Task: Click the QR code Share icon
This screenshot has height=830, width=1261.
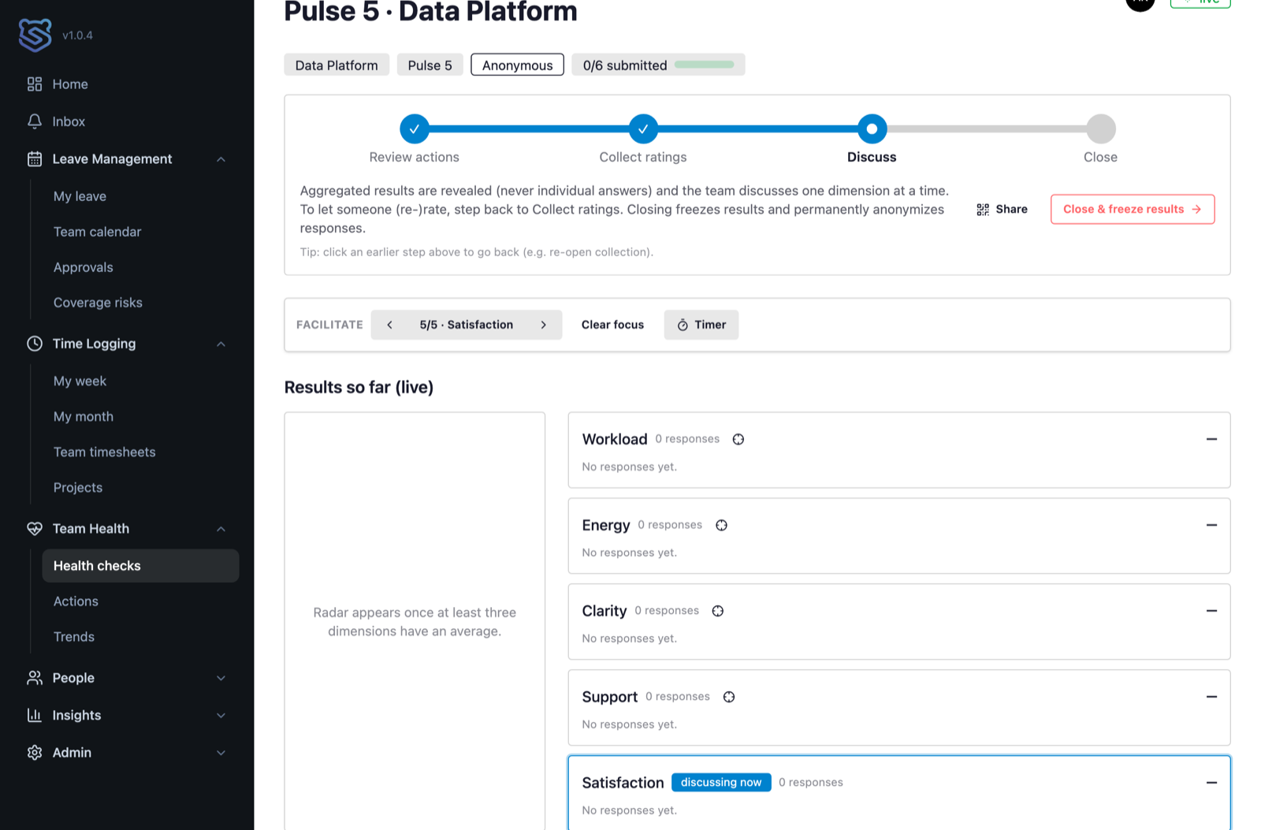Action: coord(983,209)
